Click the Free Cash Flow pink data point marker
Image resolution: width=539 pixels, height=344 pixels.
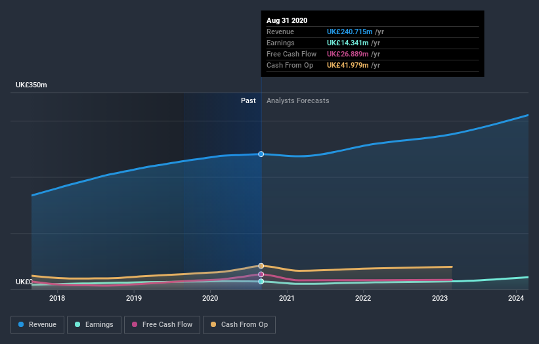[261, 274]
